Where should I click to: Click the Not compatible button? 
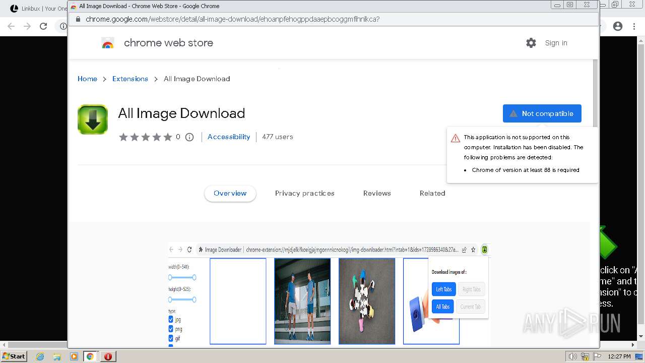(542, 113)
